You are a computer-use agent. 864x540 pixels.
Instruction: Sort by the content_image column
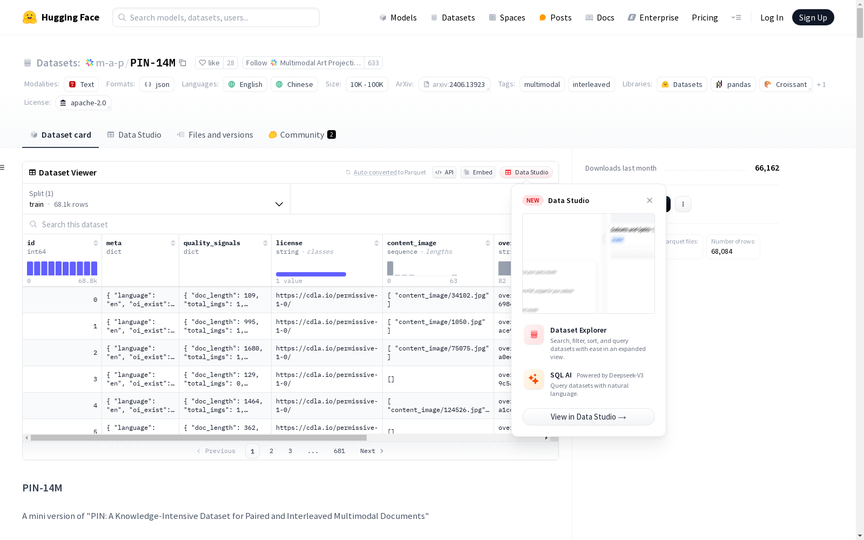coord(488,243)
